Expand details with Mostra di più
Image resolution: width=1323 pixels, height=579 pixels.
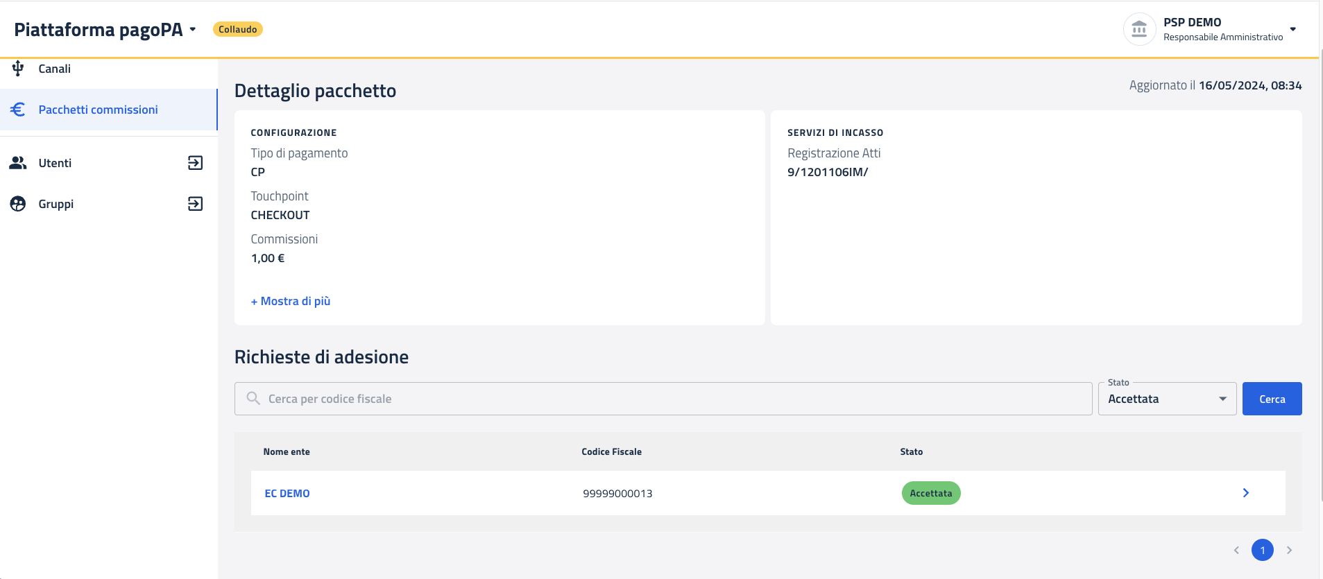click(291, 301)
